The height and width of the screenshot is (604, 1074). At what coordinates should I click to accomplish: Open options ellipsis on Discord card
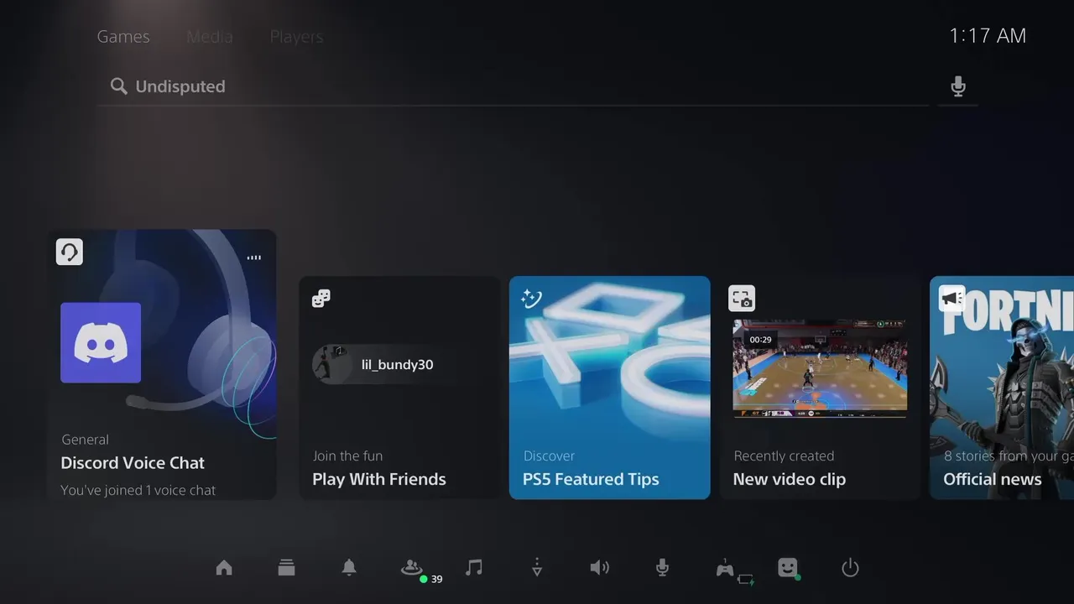(x=254, y=258)
